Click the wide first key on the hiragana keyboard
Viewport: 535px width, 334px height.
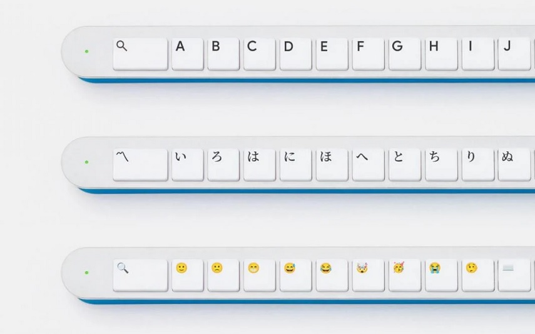140,164
